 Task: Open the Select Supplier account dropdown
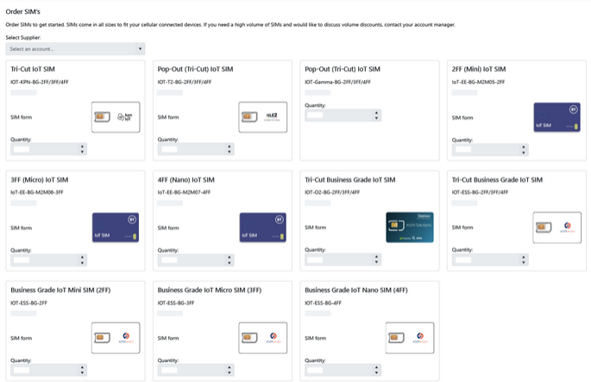[75, 49]
